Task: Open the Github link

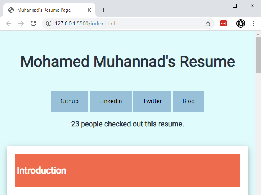Action: point(69,101)
